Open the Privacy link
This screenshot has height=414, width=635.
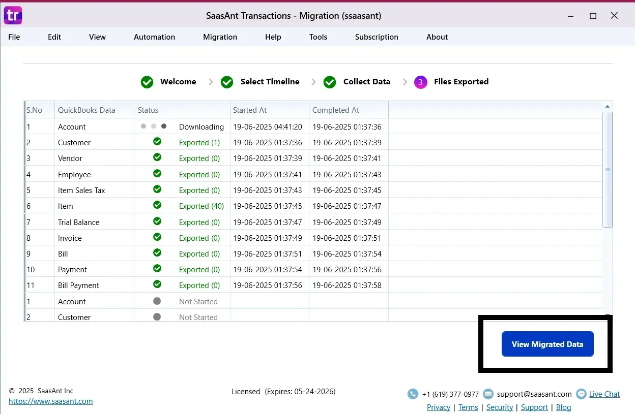439,407
